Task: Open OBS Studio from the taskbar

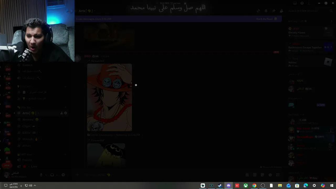Action: pyautogui.click(x=263, y=186)
